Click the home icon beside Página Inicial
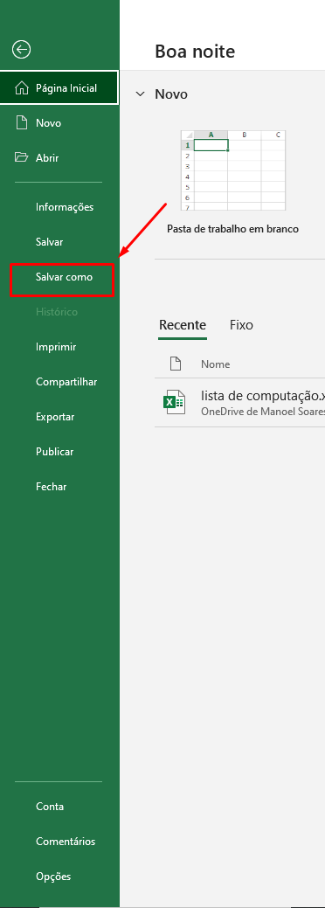This screenshot has width=325, height=908. pos(22,88)
